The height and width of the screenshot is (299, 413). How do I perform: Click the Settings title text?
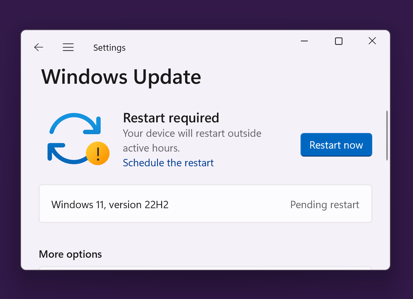coord(109,48)
